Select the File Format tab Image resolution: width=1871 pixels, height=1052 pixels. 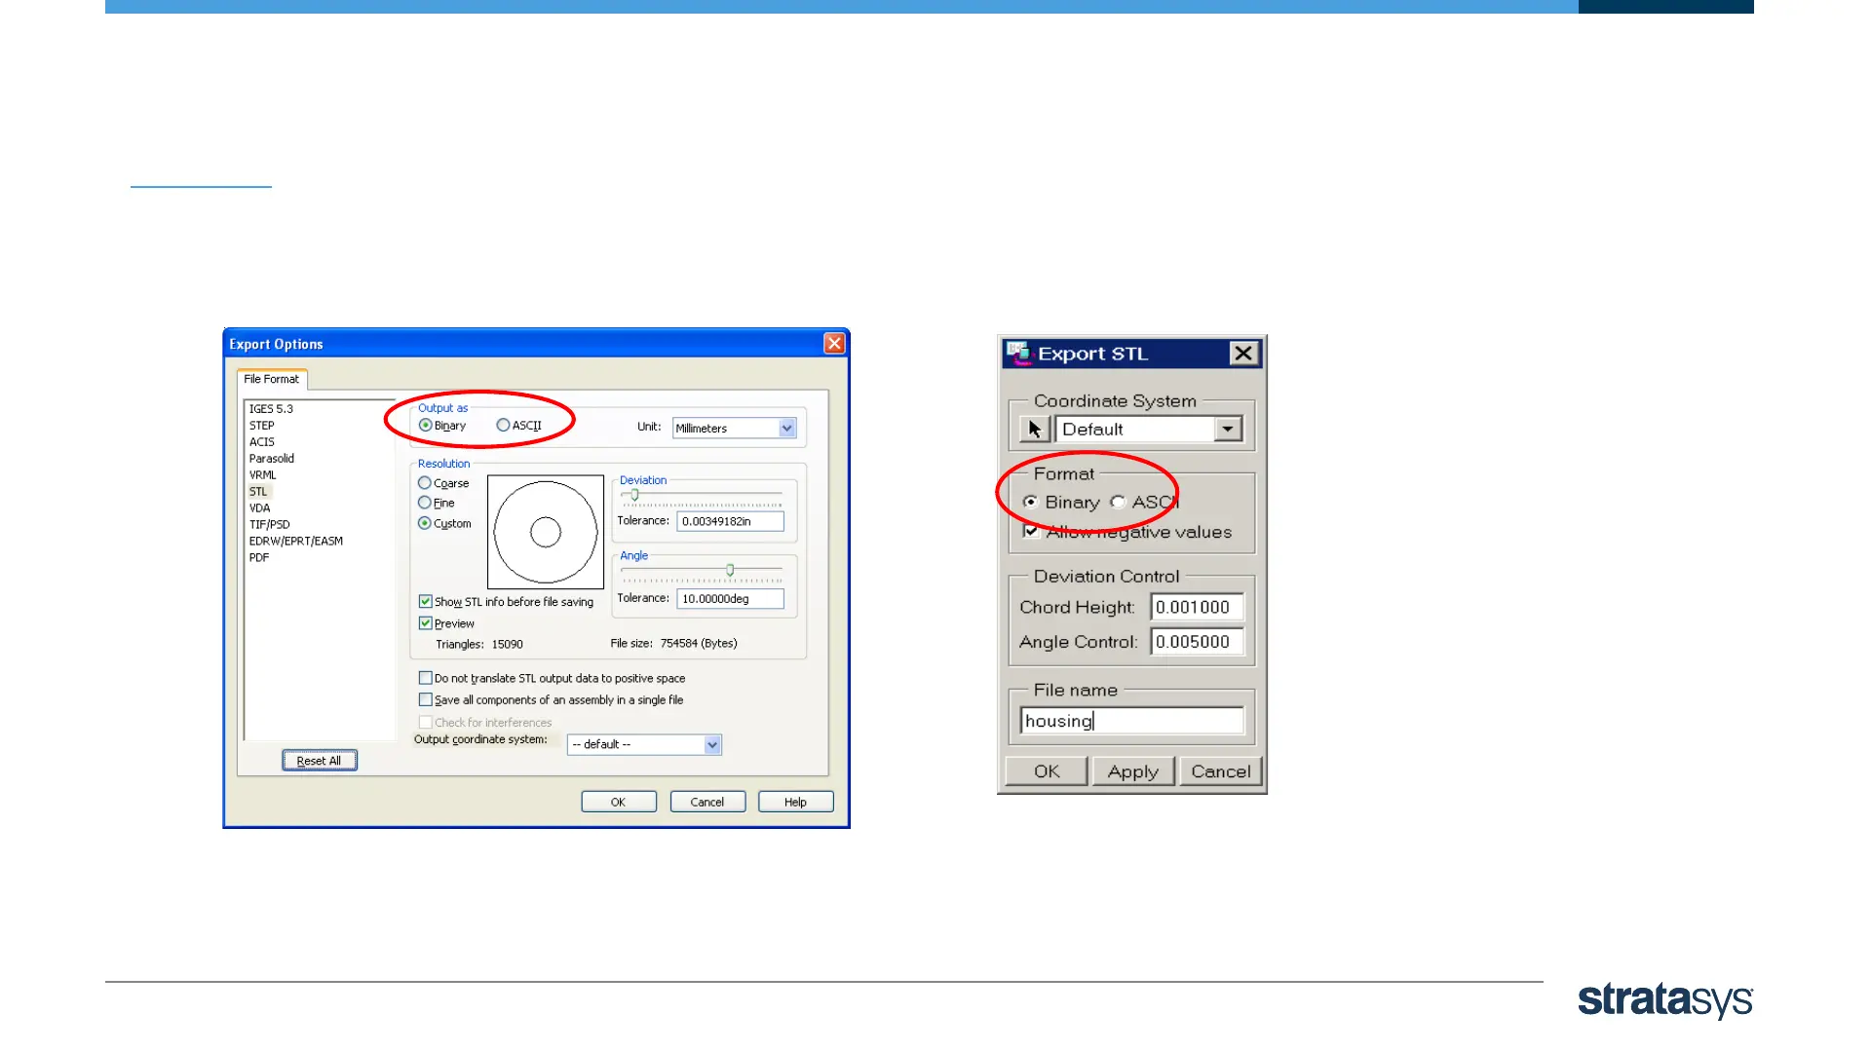[x=271, y=379]
